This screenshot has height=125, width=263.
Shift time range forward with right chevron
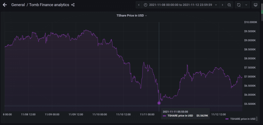click(x=222, y=5)
